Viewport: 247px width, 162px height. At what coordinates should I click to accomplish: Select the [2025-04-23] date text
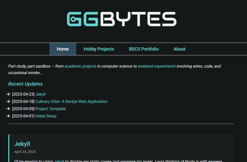pyautogui.click(x=23, y=94)
